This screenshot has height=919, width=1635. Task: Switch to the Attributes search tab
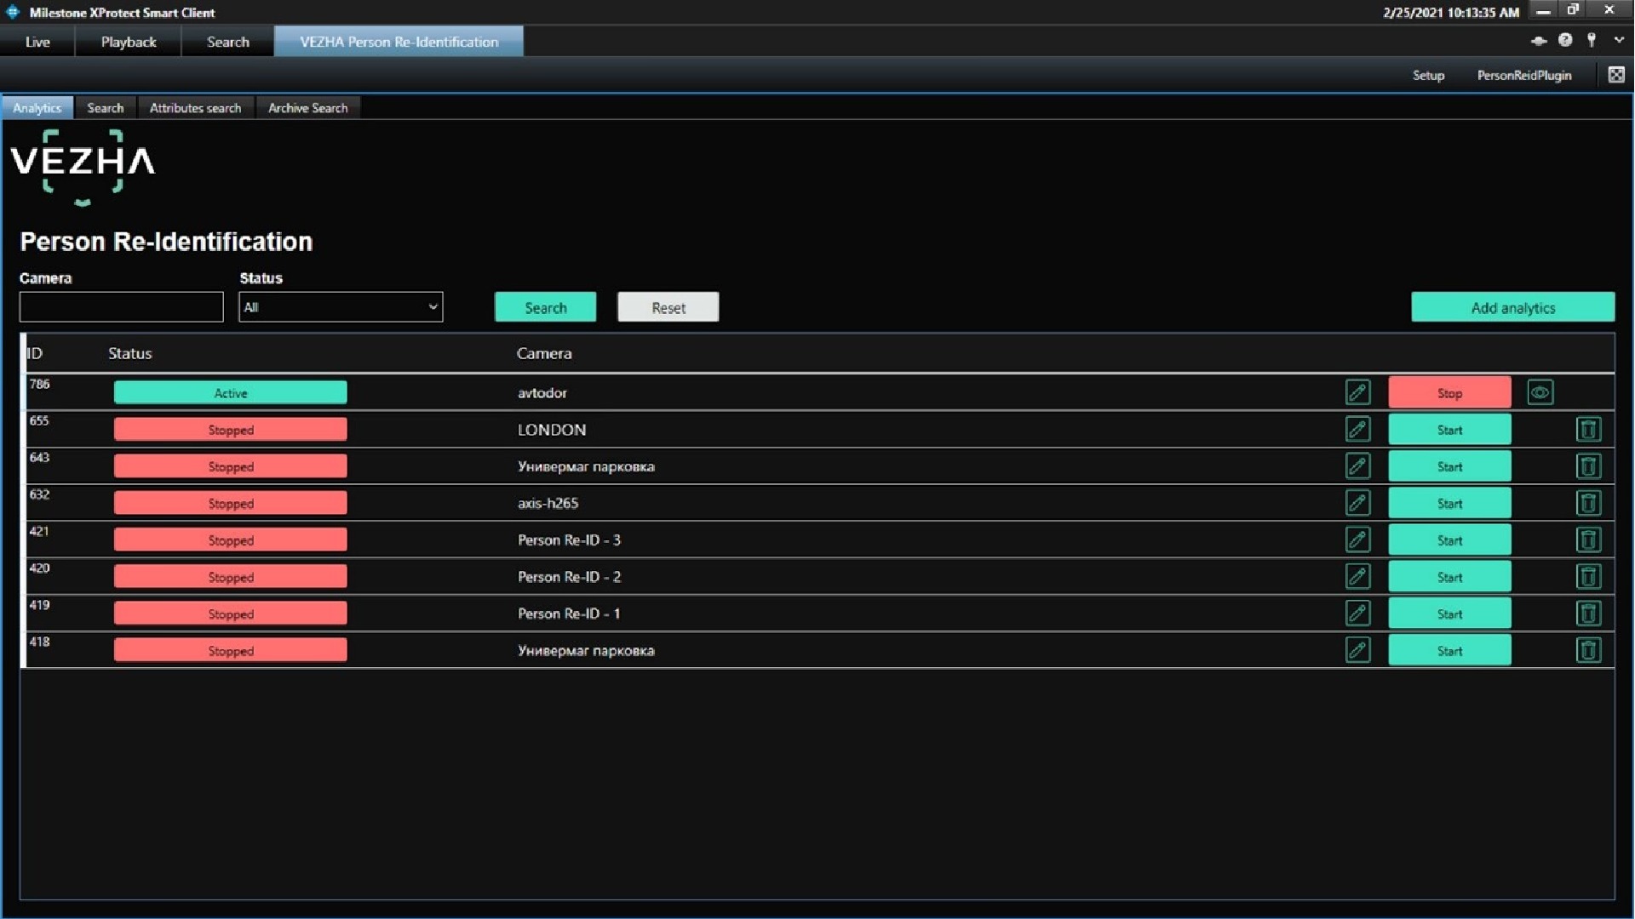click(195, 108)
